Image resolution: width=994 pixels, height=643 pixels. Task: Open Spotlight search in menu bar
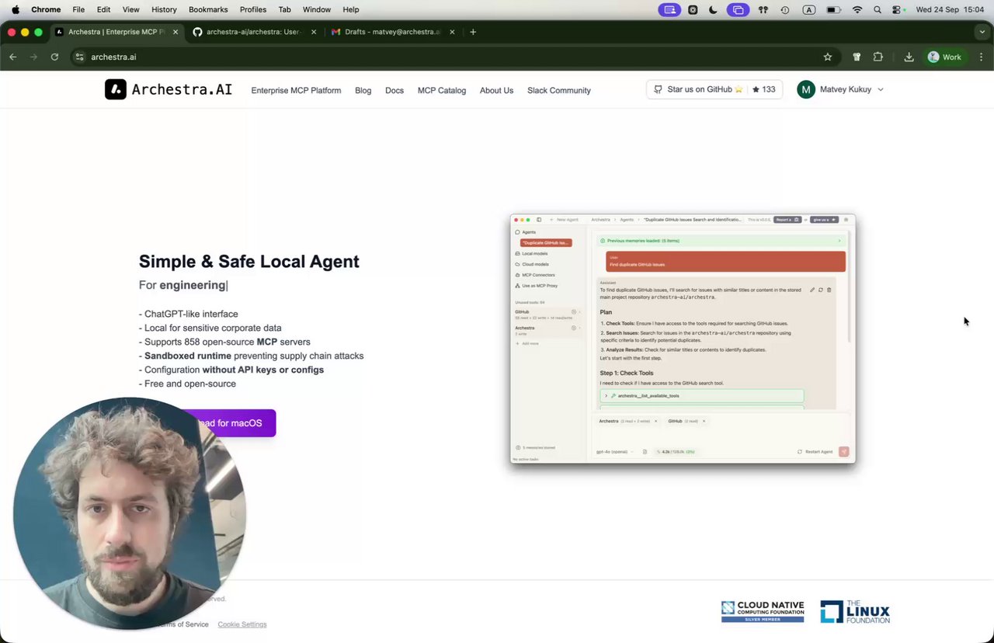tap(878, 9)
